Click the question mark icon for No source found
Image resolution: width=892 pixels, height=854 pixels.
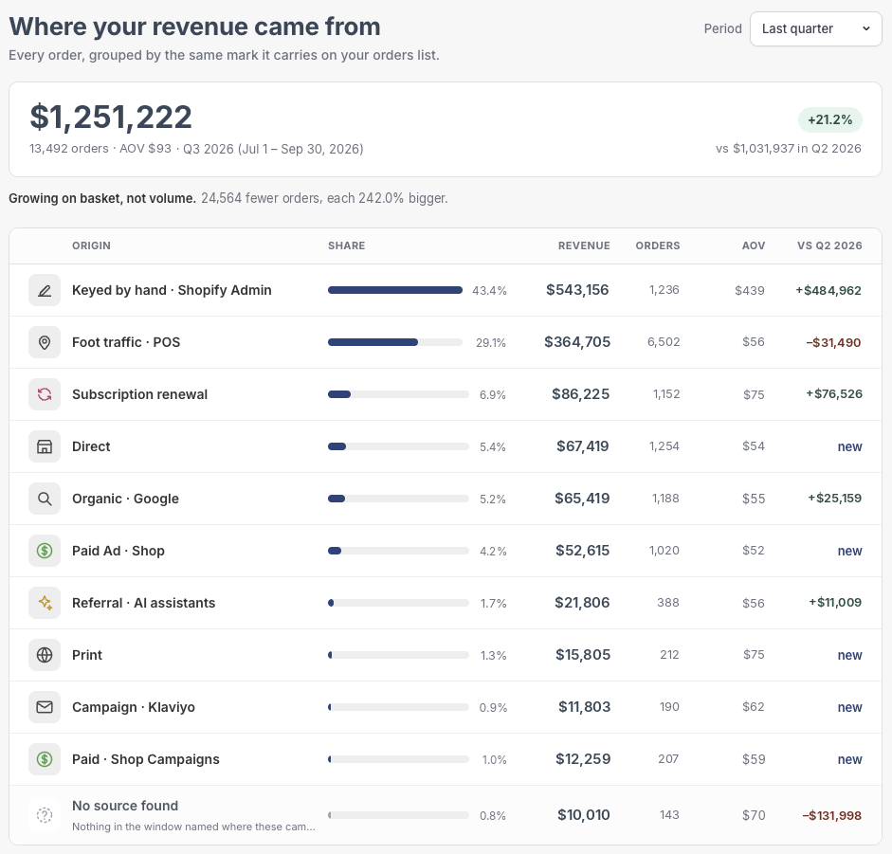tap(45, 815)
